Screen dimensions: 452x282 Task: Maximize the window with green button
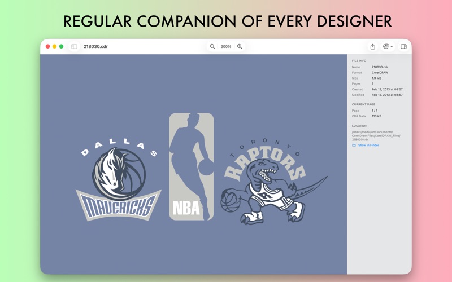[x=61, y=46]
